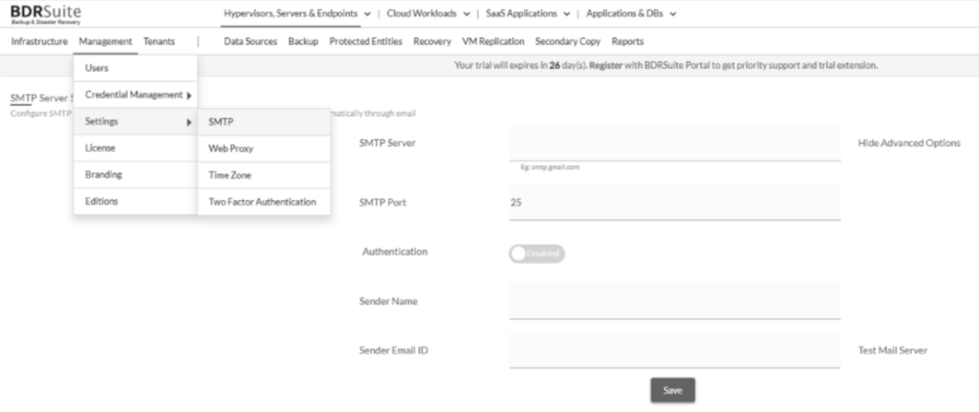Open the Protected Entities page

pyautogui.click(x=366, y=41)
